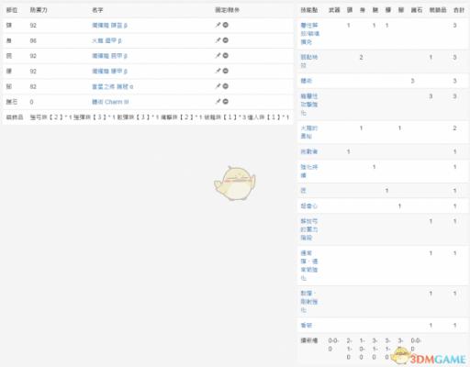Pin the body armor with defense 96

tap(218, 40)
